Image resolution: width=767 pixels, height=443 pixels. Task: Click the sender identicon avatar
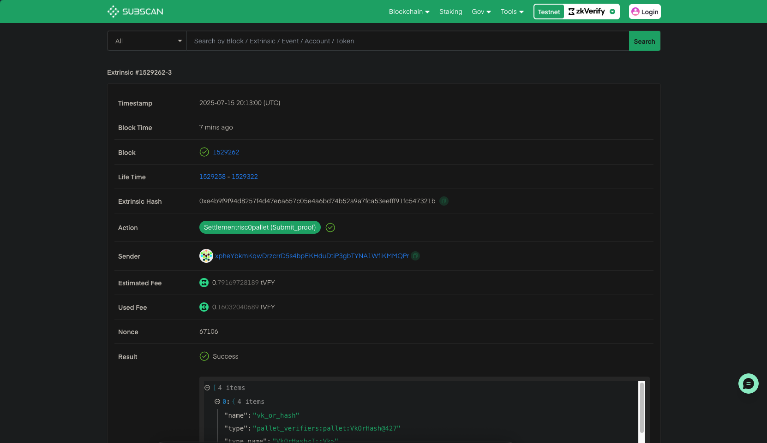206,256
